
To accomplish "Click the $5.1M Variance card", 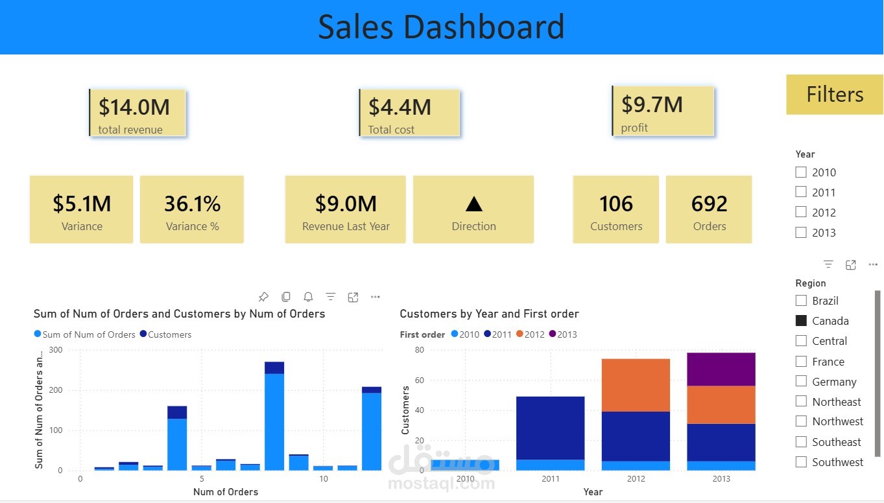I will (82, 209).
